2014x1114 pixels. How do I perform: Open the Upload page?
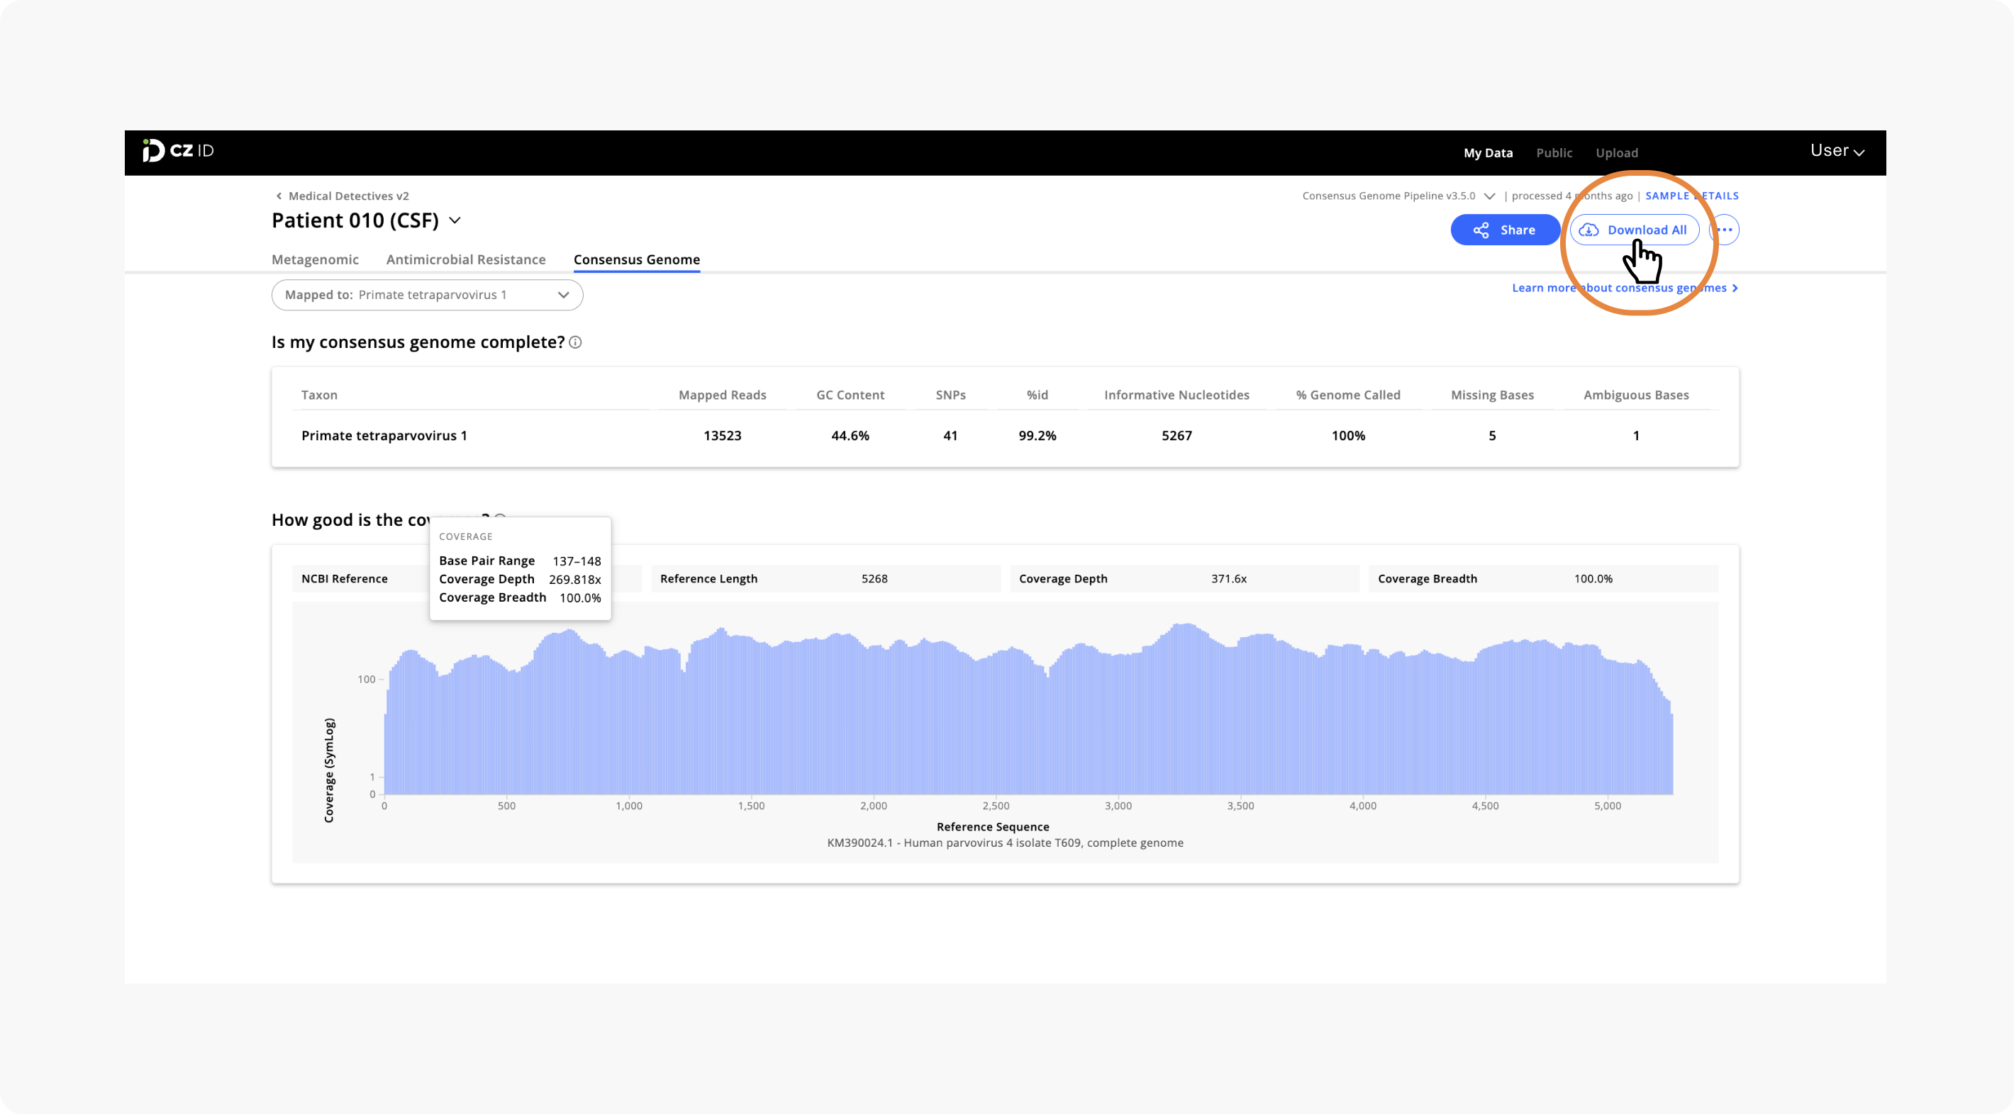pyautogui.click(x=1616, y=152)
